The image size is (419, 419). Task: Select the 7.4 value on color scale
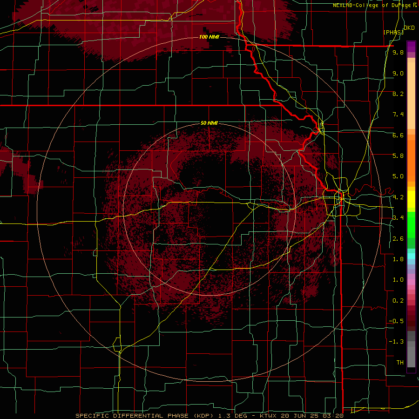pyautogui.click(x=398, y=115)
